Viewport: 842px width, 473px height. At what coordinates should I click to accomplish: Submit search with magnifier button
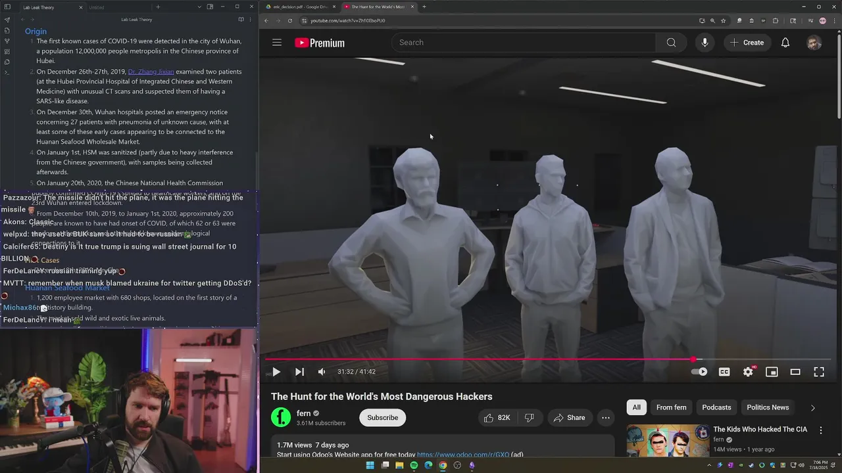click(x=671, y=43)
